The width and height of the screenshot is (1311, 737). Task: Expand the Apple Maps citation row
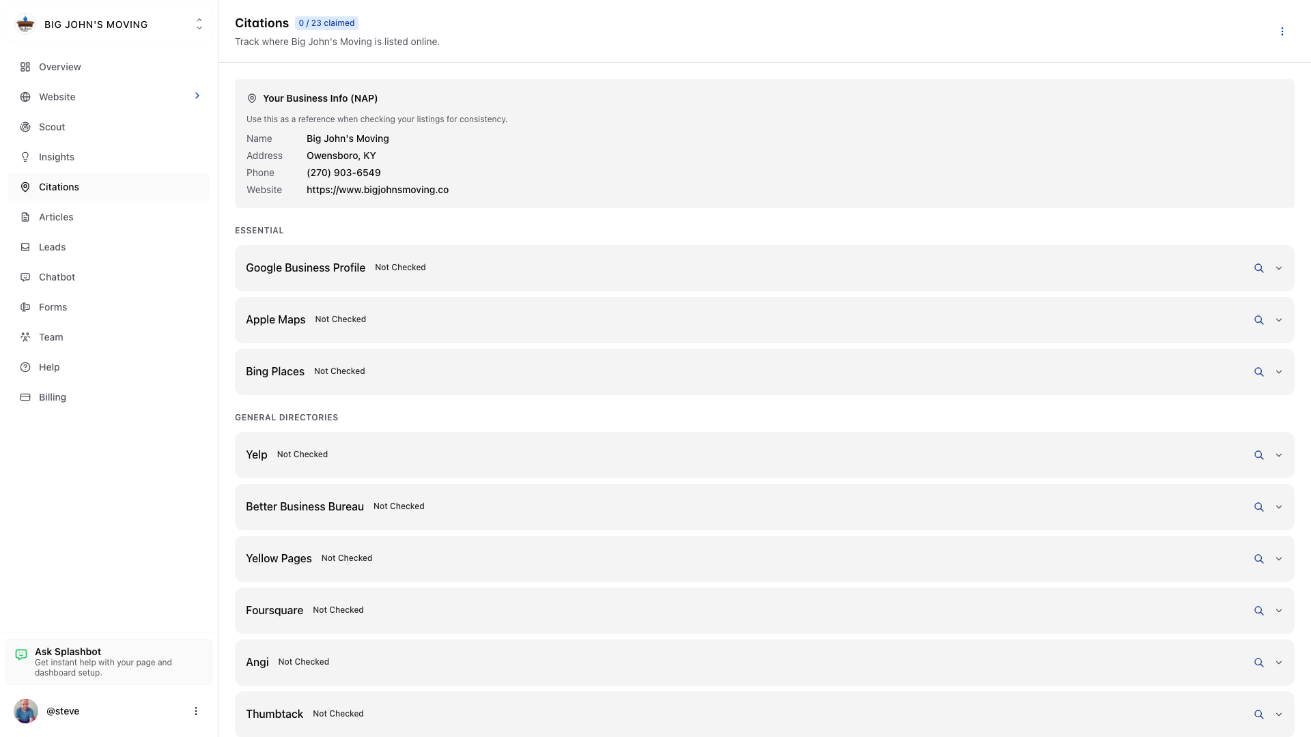1278,320
